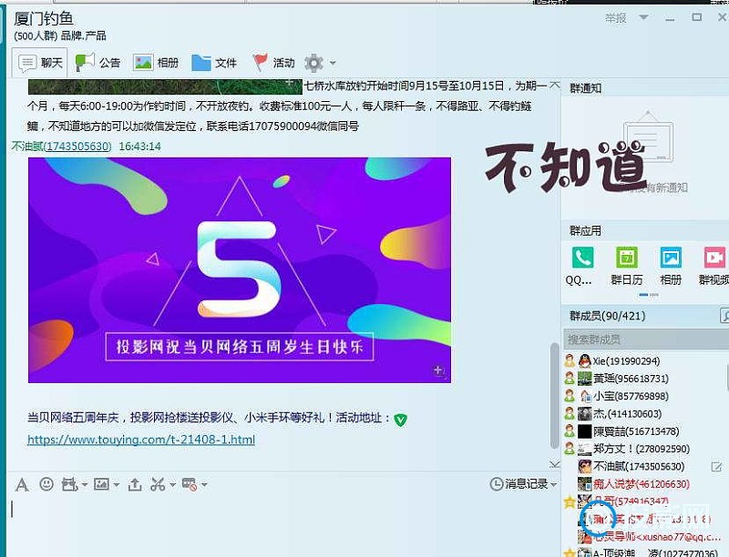Switch to the 聊天 tab
This screenshot has height=557, width=729.
pyautogui.click(x=40, y=62)
